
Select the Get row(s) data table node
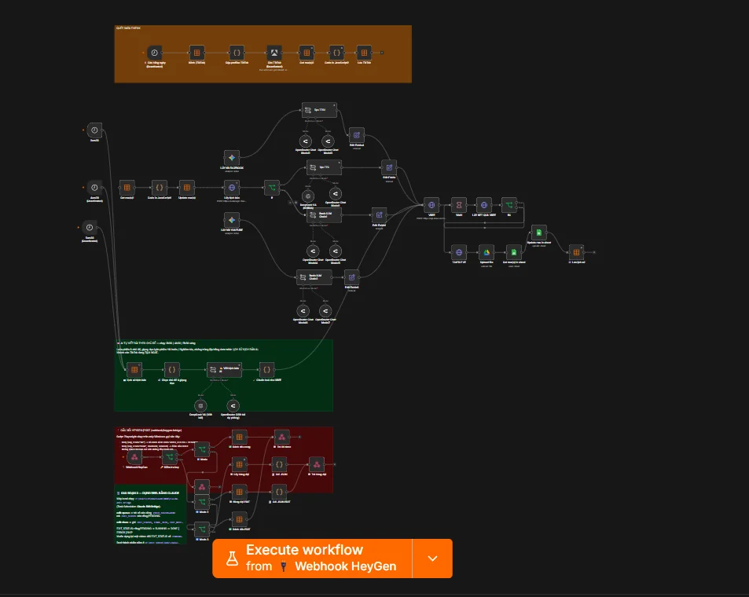tap(127, 188)
